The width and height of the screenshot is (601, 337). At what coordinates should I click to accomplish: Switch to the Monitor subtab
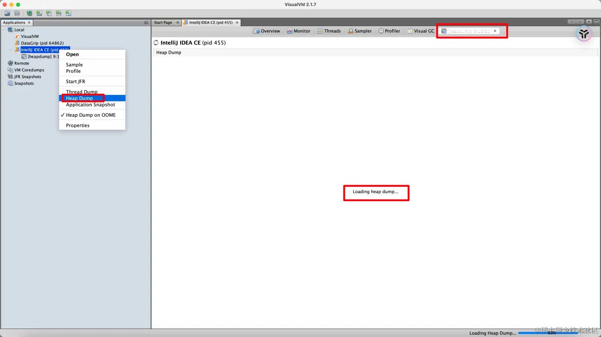(x=299, y=31)
